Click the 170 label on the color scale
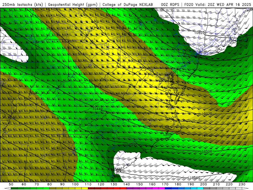This screenshot has width=253, height=190. click(165, 184)
